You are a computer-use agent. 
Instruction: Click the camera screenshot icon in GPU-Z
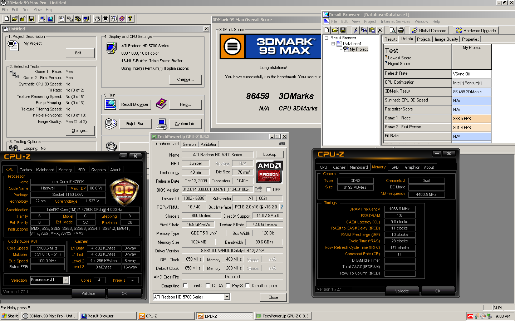[282, 144]
